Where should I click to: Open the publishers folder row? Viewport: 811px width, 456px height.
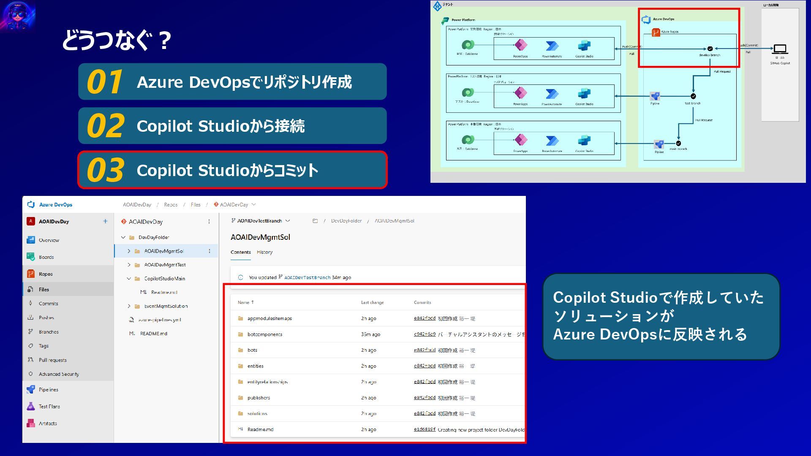point(378,398)
